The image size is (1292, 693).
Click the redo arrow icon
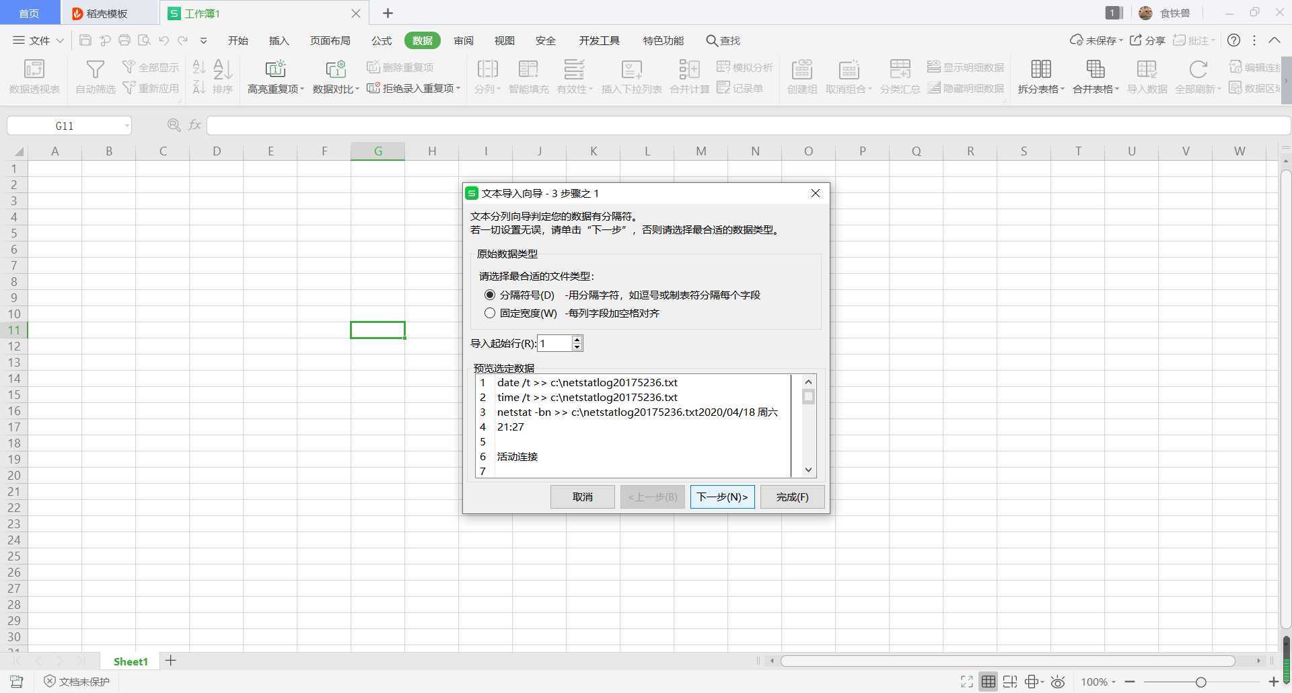click(182, 40)
